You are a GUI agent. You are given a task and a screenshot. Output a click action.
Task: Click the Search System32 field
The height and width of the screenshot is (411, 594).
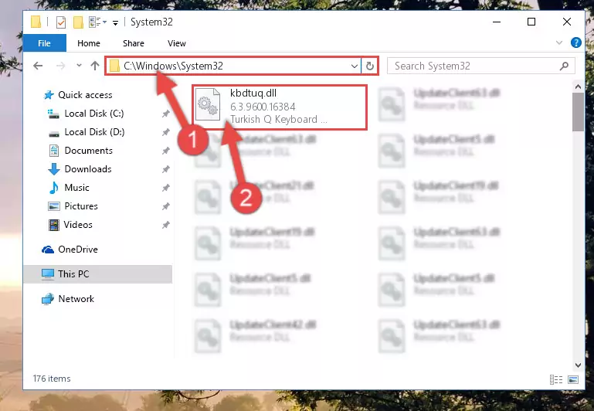pyautogui.click(x=480, y=66)
